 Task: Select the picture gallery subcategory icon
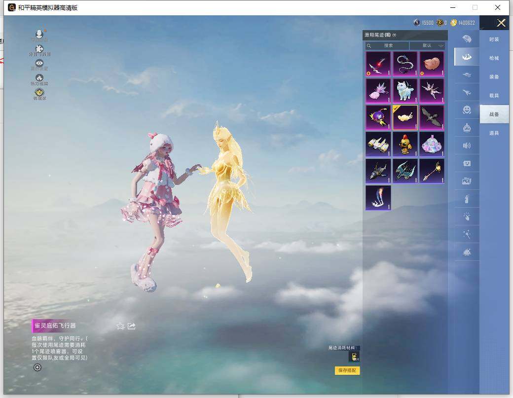467,181
